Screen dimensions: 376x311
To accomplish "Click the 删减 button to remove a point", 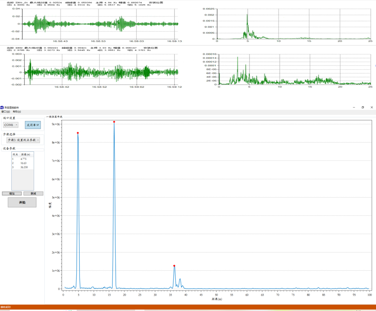I will (33, 194).
